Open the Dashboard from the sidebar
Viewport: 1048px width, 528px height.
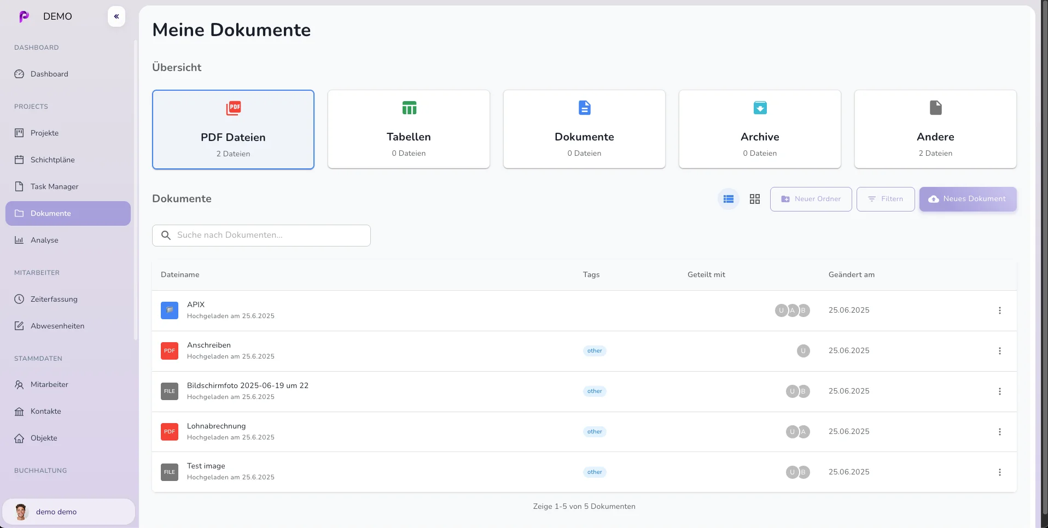(x=49, y=74)
